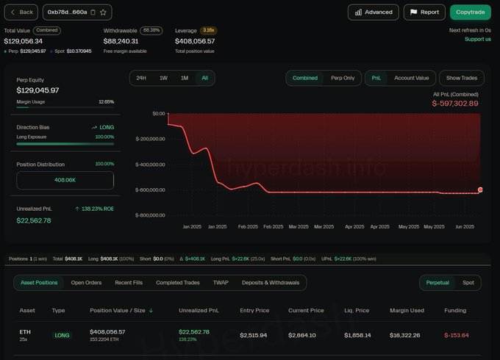Click the $16,322.26 margin used cell
Image resolution: width=500 pixels, height=360 pixels.
pos(404,336)
